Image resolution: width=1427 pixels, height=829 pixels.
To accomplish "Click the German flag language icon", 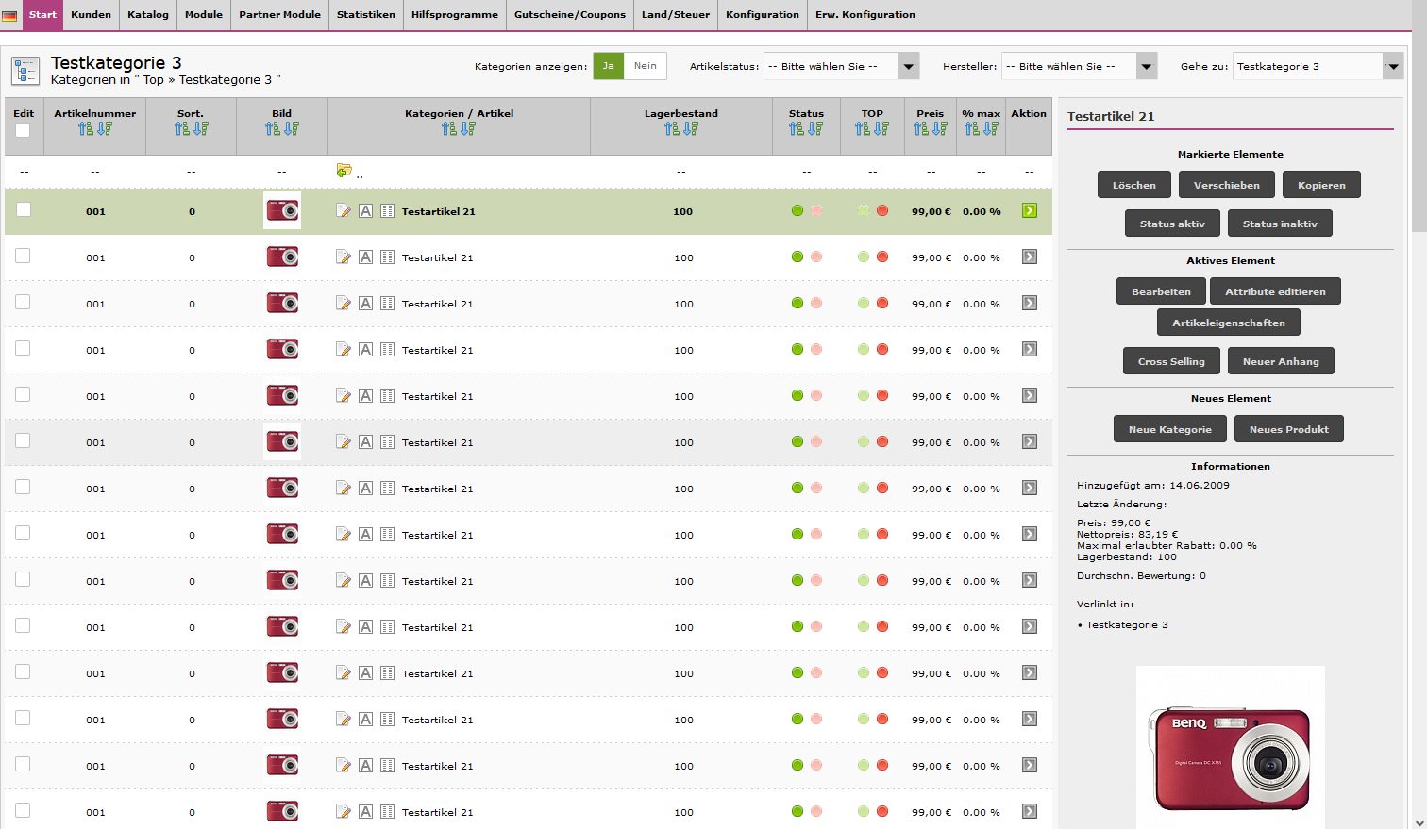I will tap(9, 16).
